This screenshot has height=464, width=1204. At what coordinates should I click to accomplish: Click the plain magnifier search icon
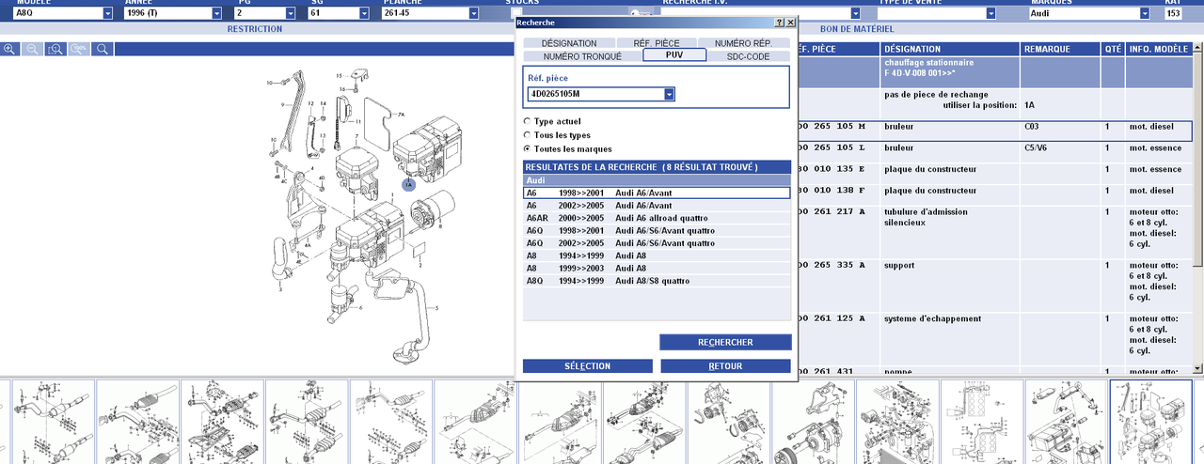103,49
